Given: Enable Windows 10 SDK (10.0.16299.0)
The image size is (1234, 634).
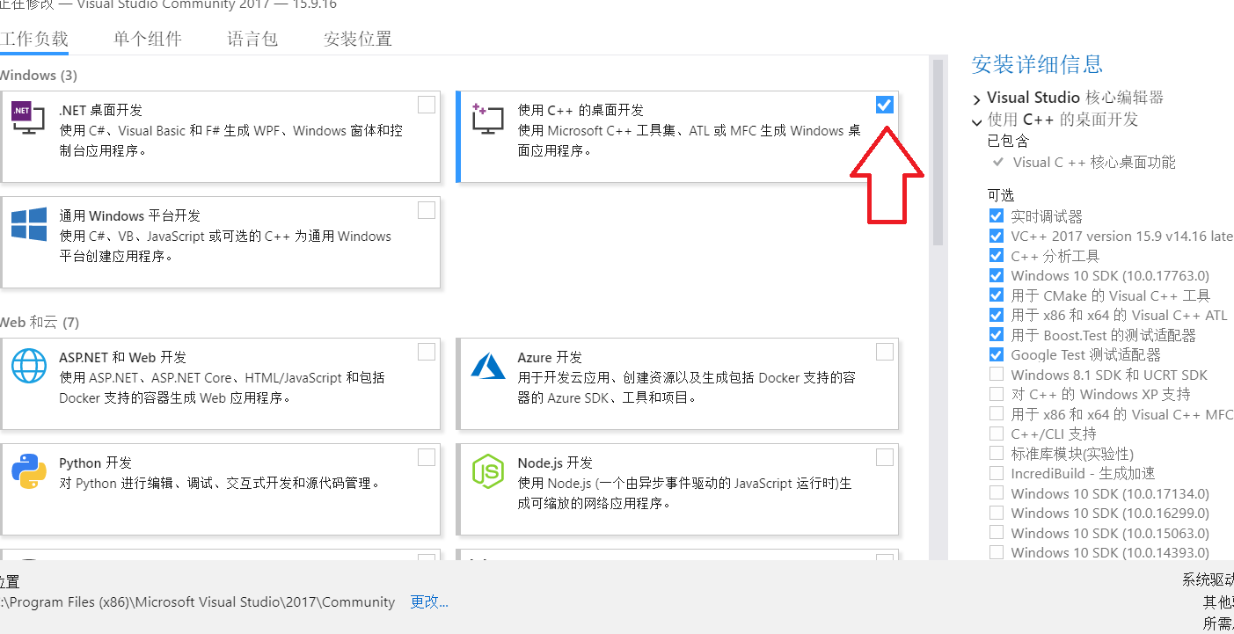Looking at the screenshot, I should (x=997, y=513).
